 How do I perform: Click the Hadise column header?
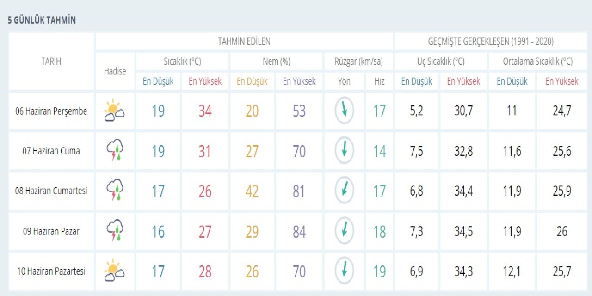tap(115, 71)
